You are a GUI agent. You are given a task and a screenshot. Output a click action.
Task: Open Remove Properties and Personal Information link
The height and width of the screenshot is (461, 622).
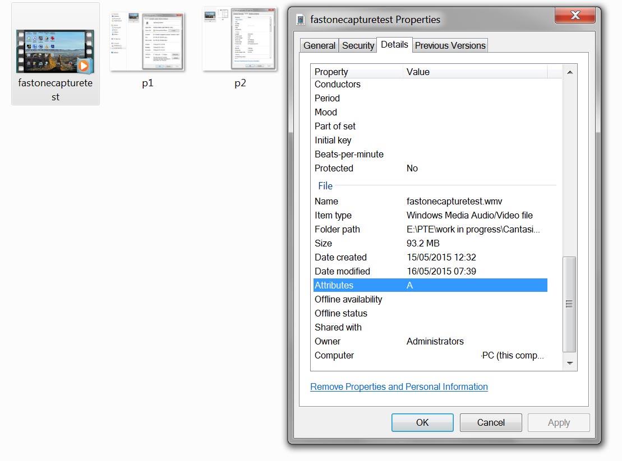(x=399, y=387)
